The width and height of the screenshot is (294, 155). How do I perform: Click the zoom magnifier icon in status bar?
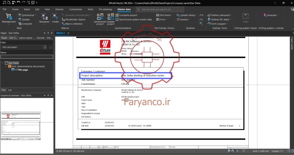point(289,151)
